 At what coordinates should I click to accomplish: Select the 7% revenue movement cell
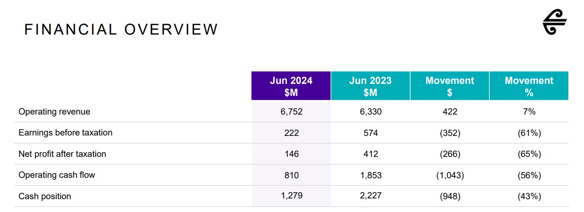pos(529,112)
